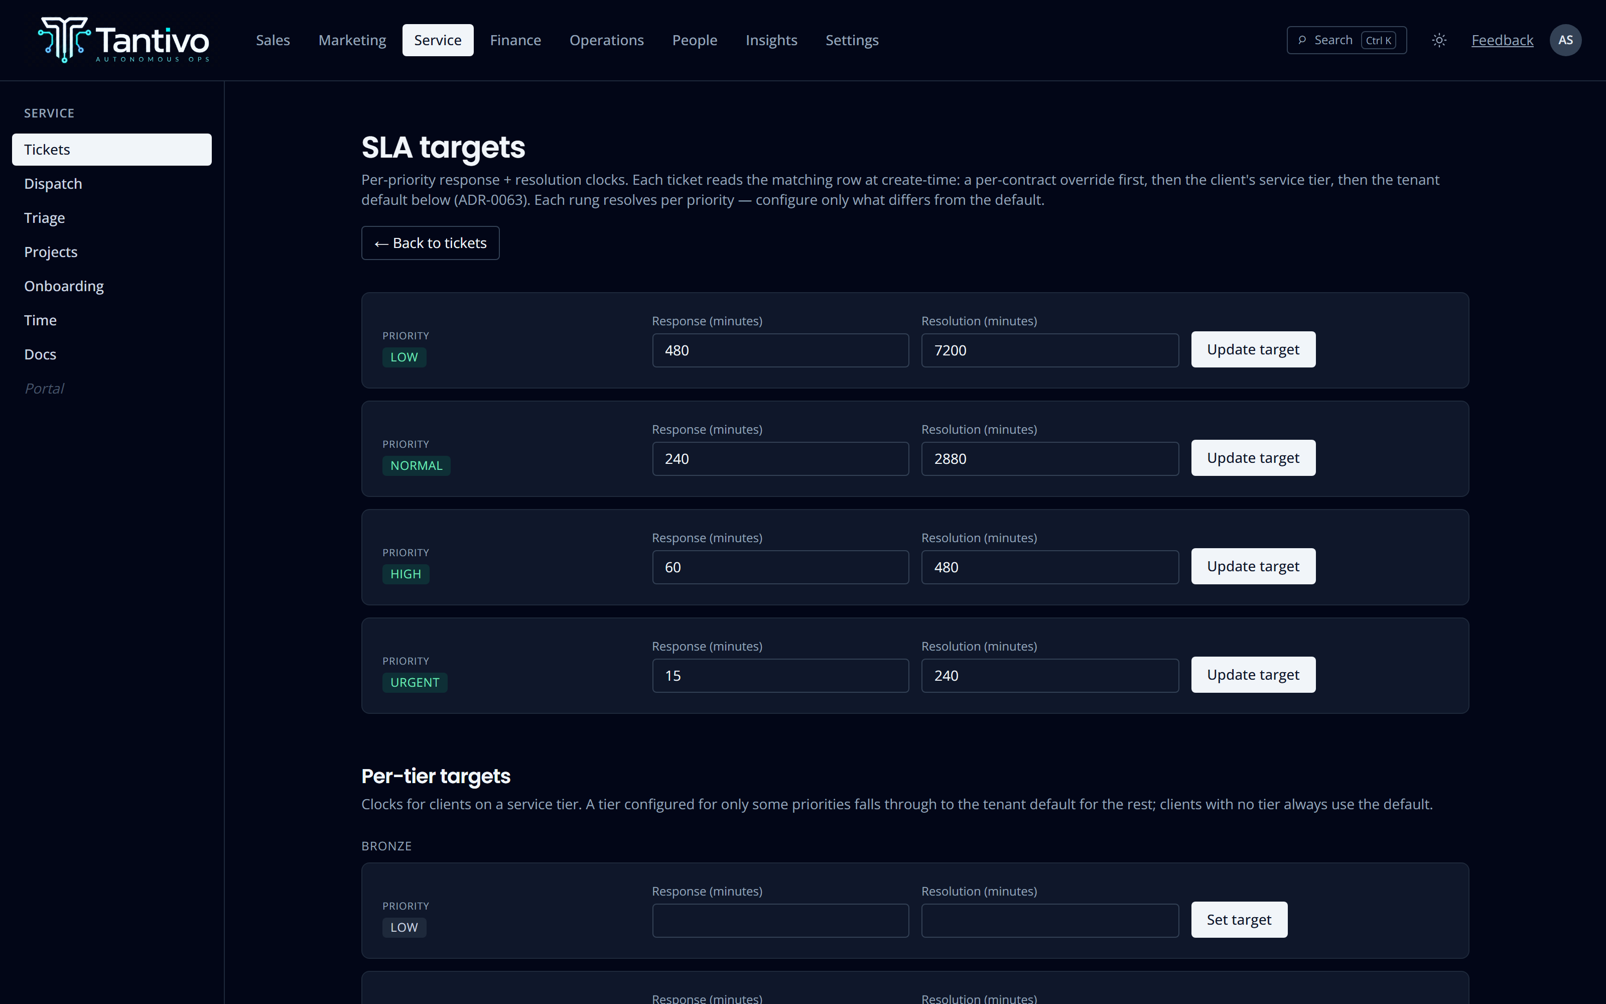Open Docs in the sidebar
The width and height of the screenshot is (1606, 1004).
point(111,354)
